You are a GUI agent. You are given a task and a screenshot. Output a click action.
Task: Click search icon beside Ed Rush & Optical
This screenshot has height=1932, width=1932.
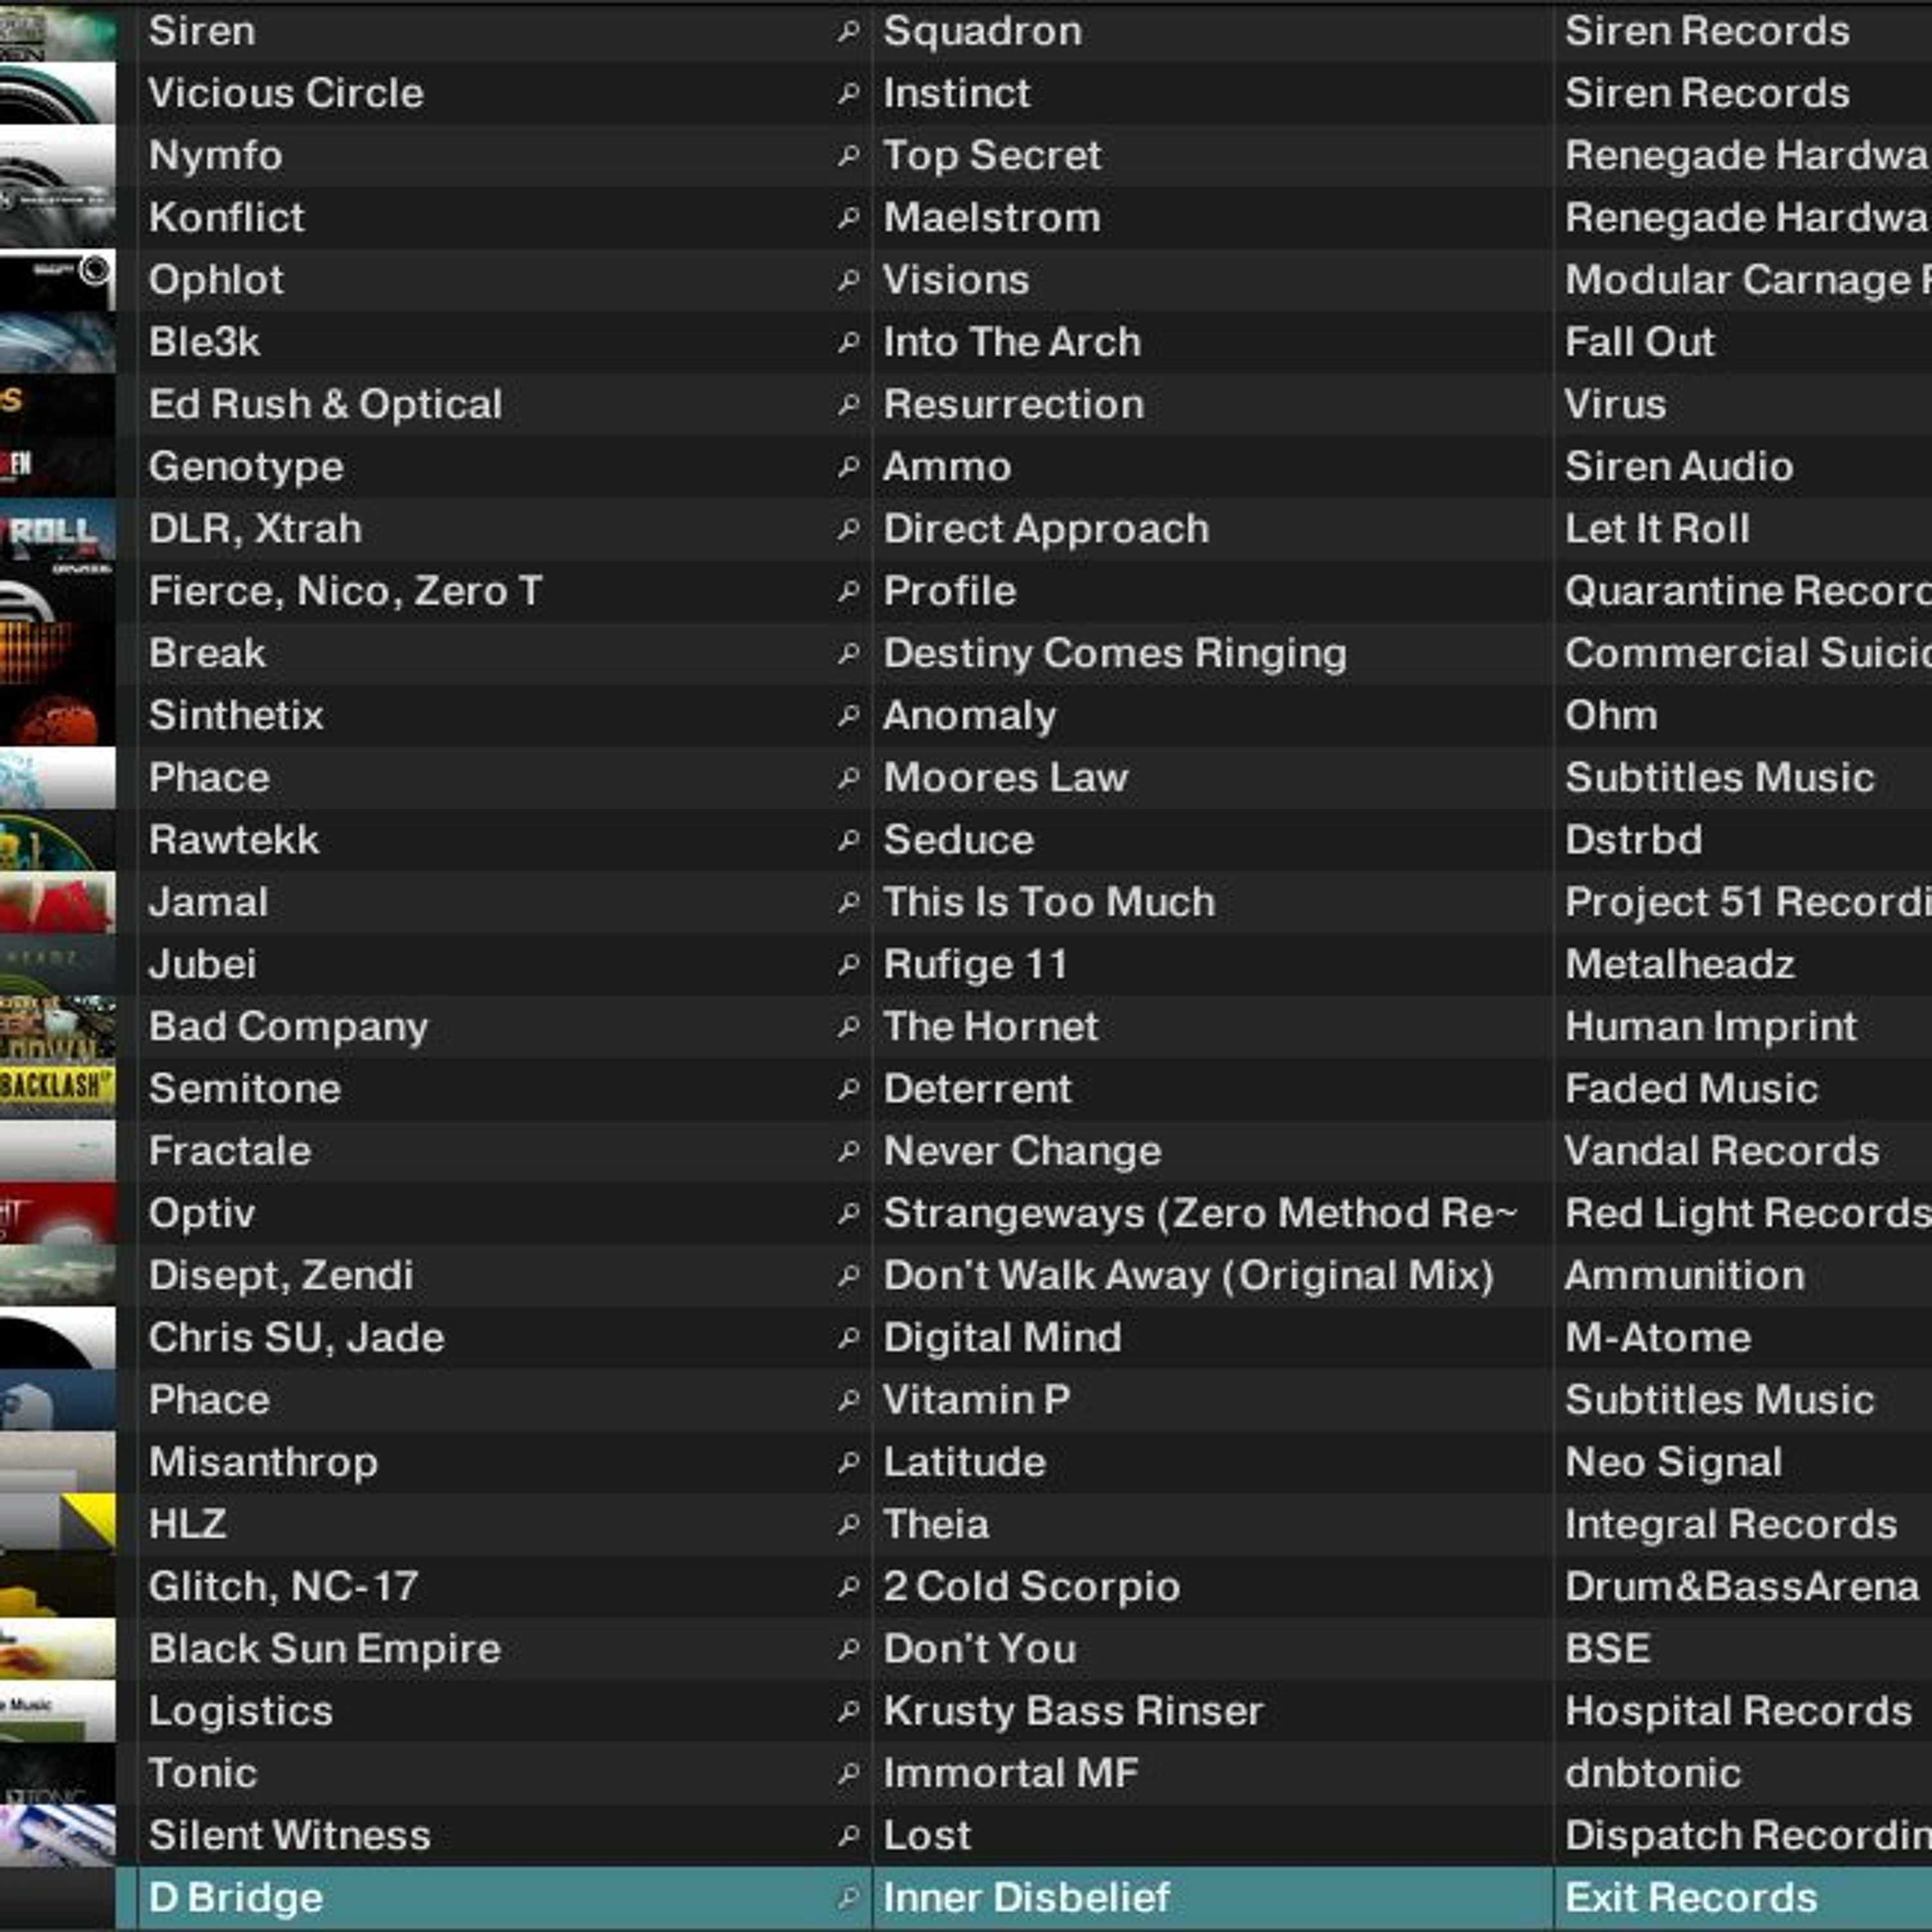pos(848,405)
